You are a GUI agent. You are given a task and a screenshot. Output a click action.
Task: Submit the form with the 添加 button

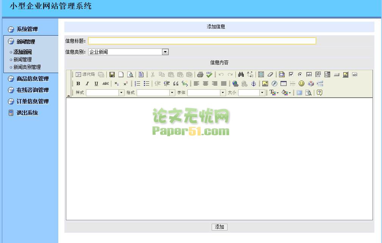[219, 227]
